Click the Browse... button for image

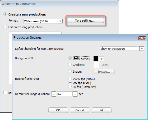[104, 72]
